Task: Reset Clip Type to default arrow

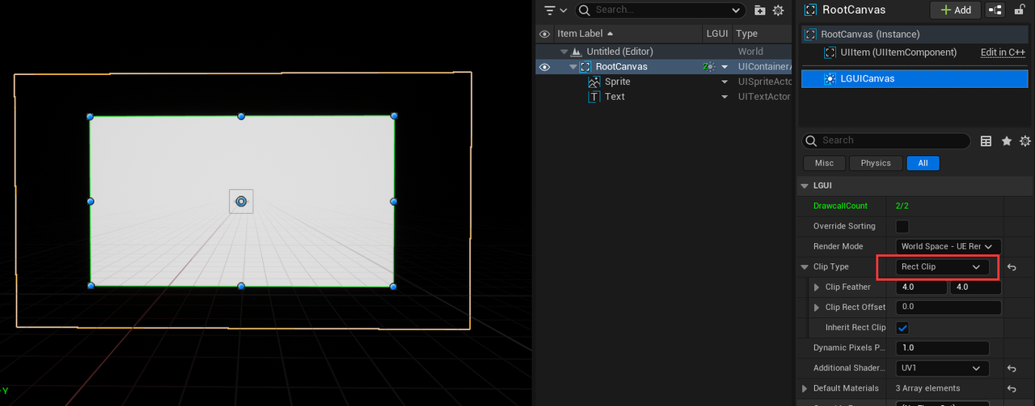Action: pos(1012,267)
